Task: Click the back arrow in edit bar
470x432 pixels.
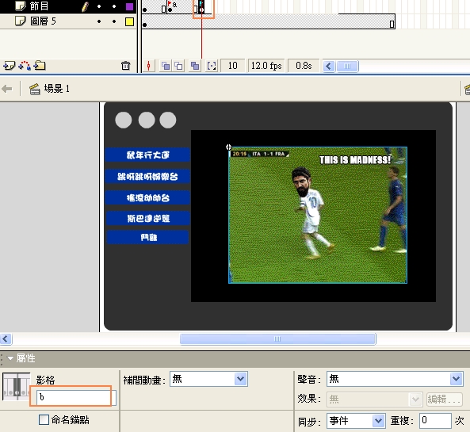Action: pyautogui.click(x=7, y=89)
